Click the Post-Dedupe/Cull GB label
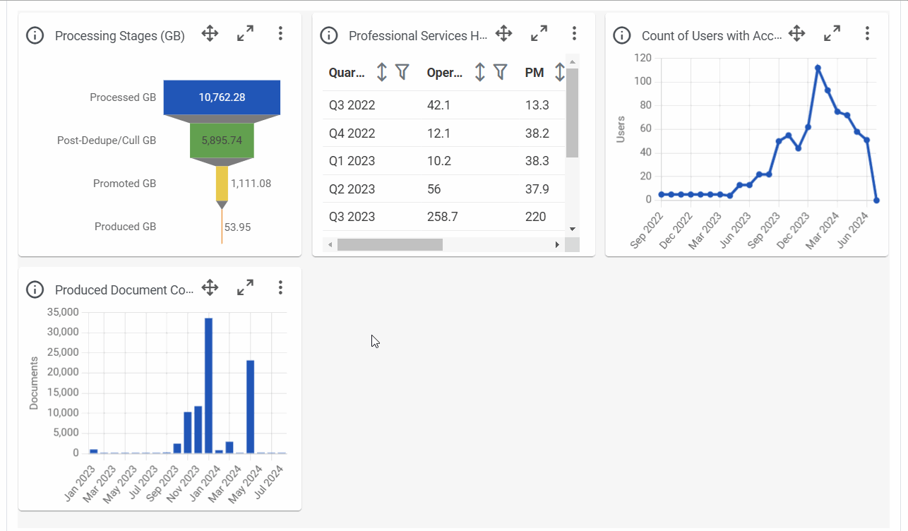Viewport: 908px width, 531px height. pyautogui.click(x=107, y=141)
